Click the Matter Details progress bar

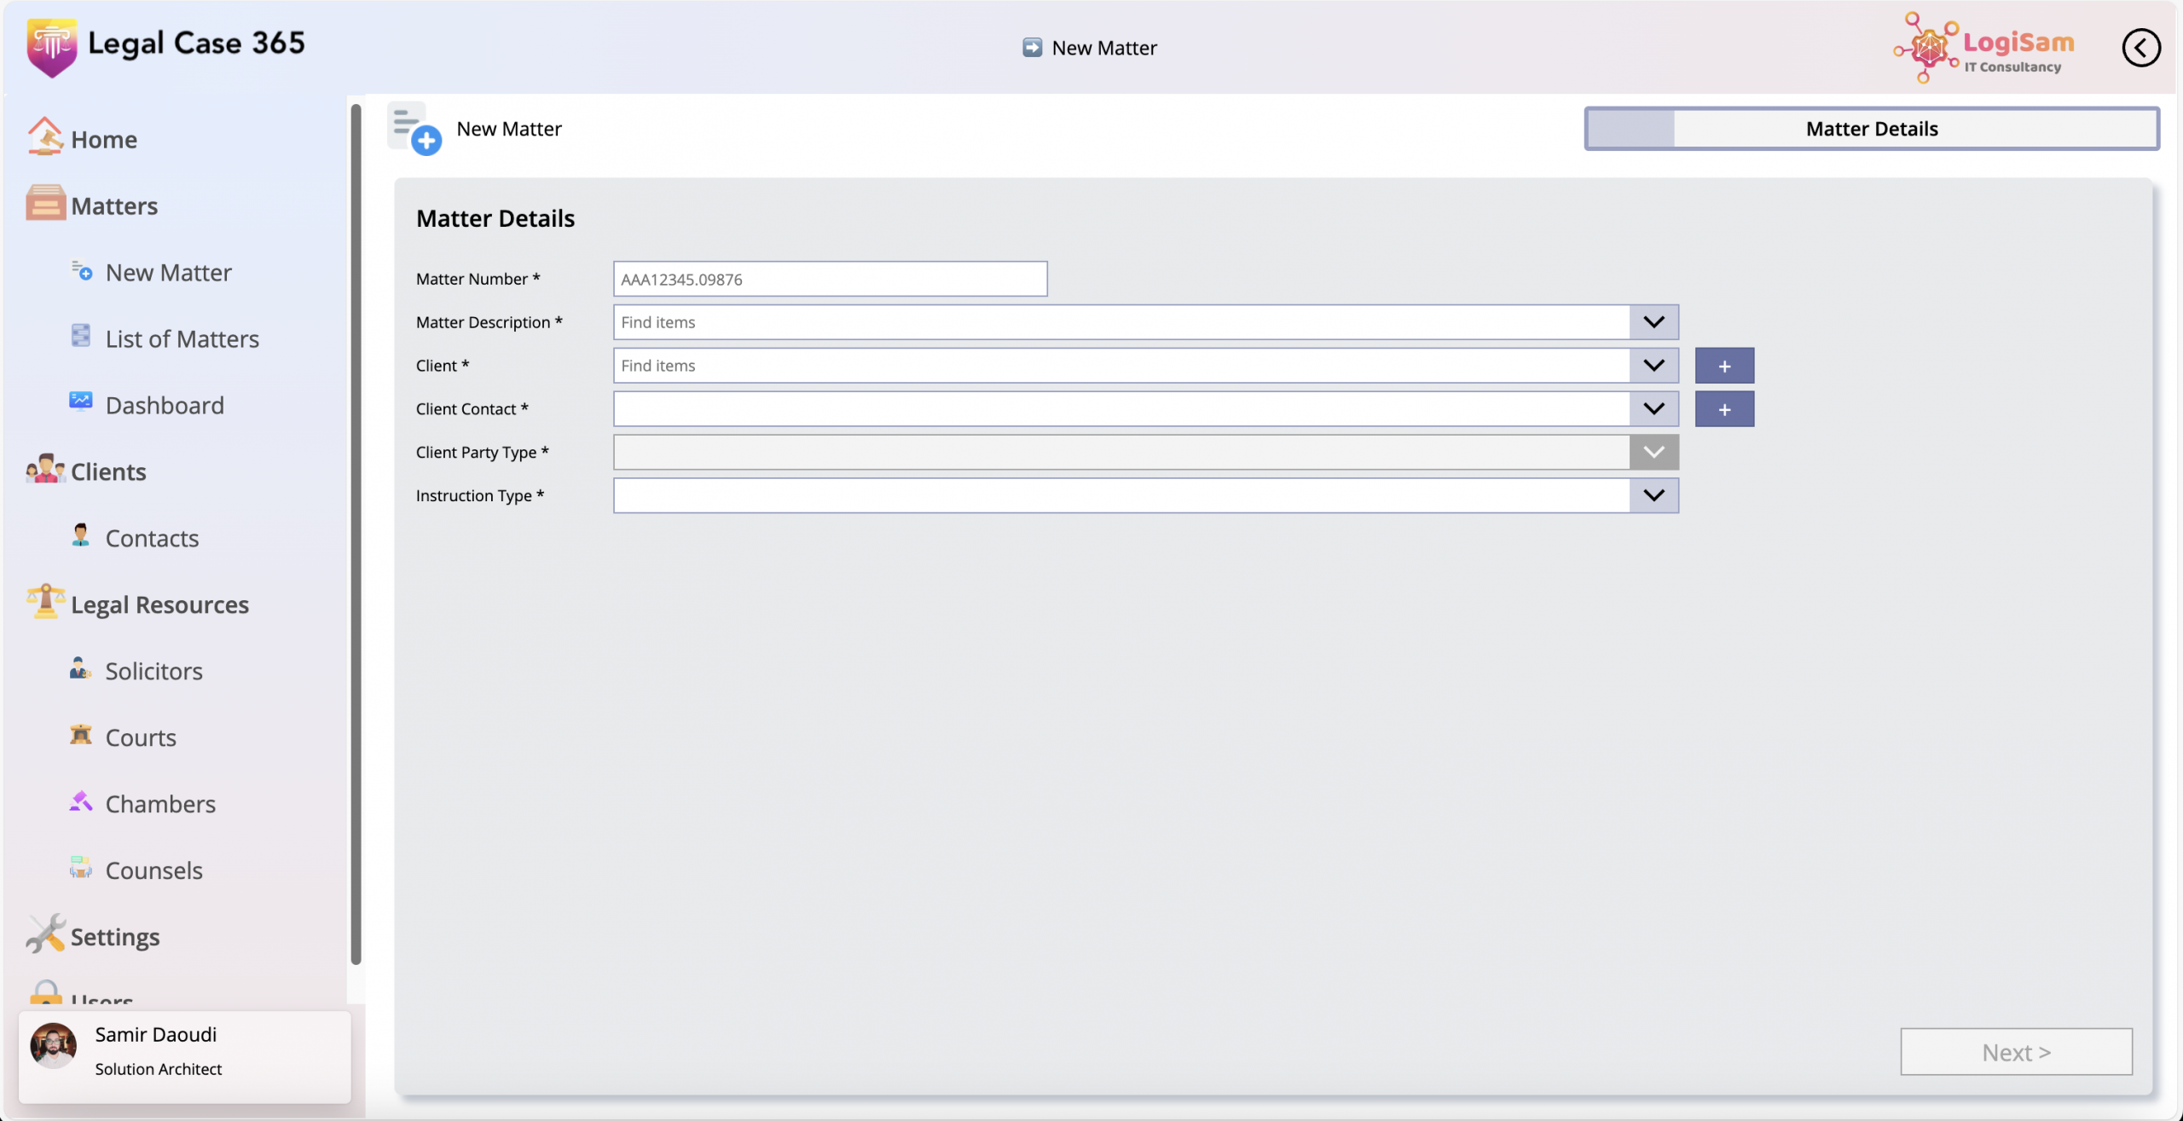1872,129
